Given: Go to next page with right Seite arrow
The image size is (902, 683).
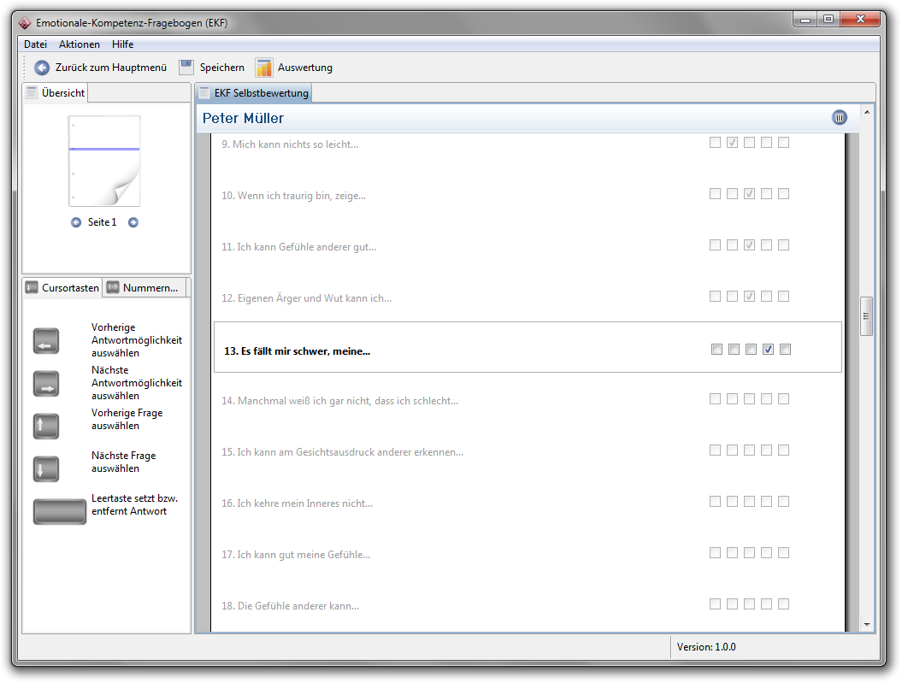Looking at the screenshot, I should pyautogui.click(x=133, y=222).
